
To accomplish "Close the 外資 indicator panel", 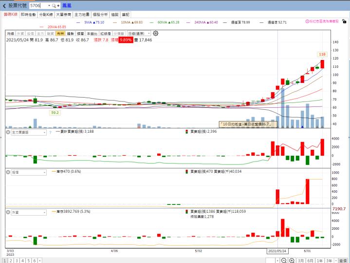I will click(8, 212).
